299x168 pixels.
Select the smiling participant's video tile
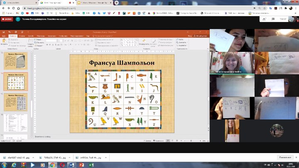[x=232, y=63]
